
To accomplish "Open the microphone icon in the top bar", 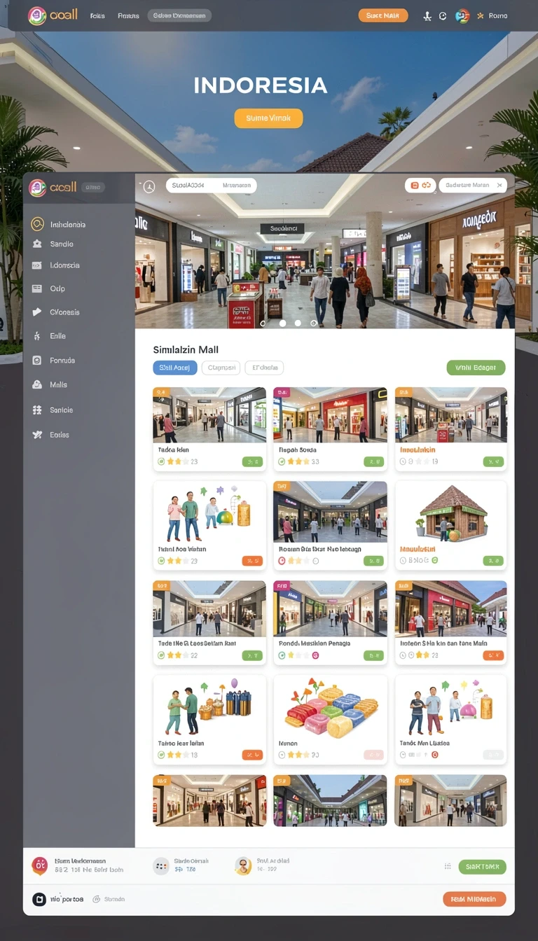I will [427, 15].
